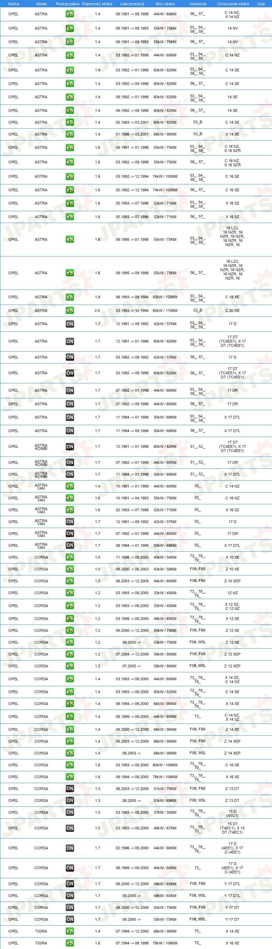Click the petrol icon in Corsa Z 14 XE row
The width and height of the screenshot is (272, 949).
coord(70,729)
